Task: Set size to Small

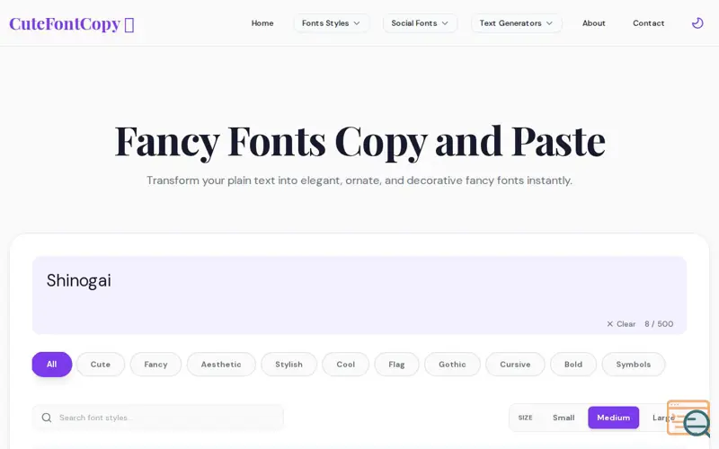Action: (x=564, y=418)
